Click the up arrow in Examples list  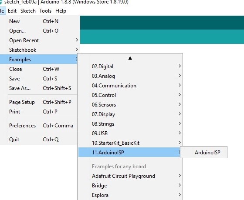130,58
